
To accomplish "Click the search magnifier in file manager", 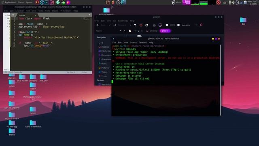I will (201, 25).
